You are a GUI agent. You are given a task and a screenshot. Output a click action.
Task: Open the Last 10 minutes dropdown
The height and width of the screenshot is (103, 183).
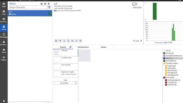(65, 83)
